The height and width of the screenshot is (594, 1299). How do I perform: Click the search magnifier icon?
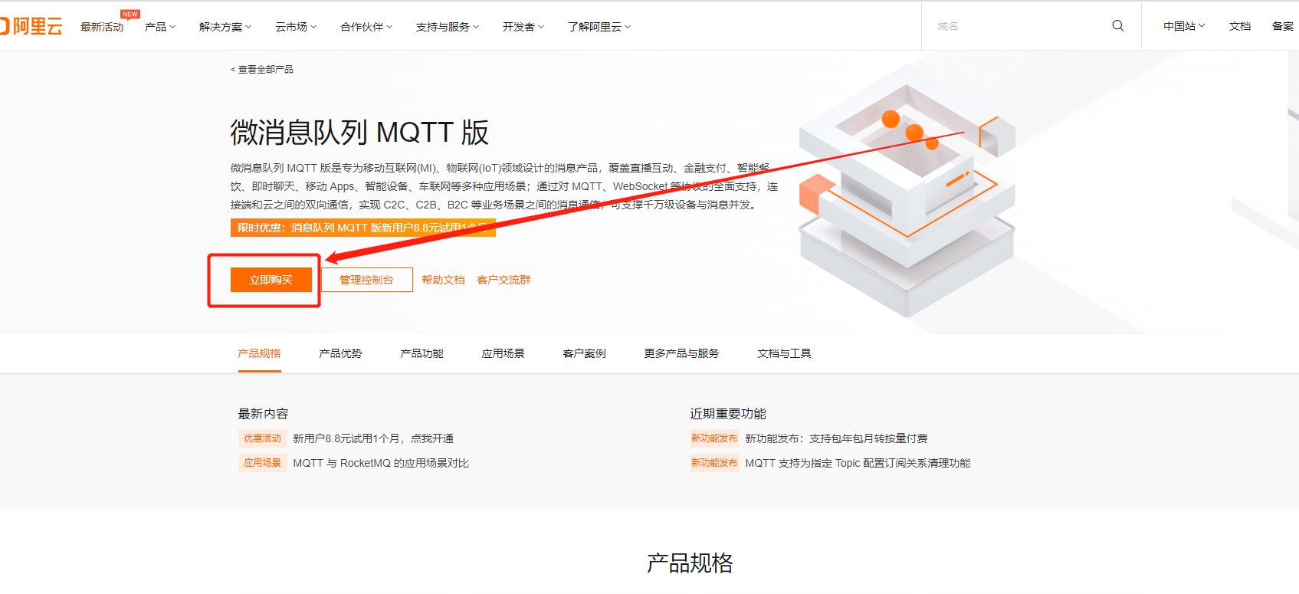pyautogui.click(x=1118, y=26)
